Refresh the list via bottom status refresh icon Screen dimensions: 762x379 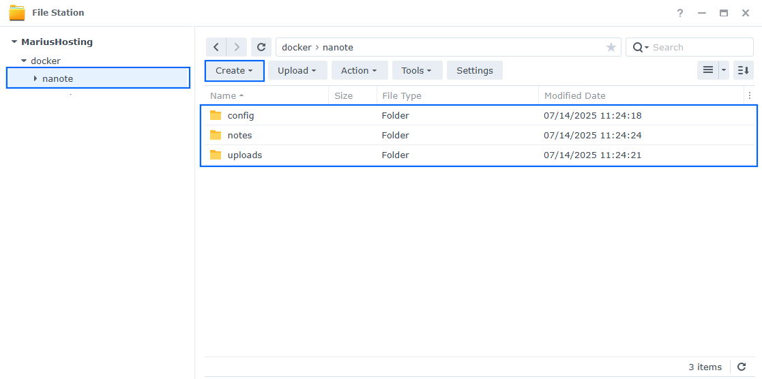(x=742, y=367)
